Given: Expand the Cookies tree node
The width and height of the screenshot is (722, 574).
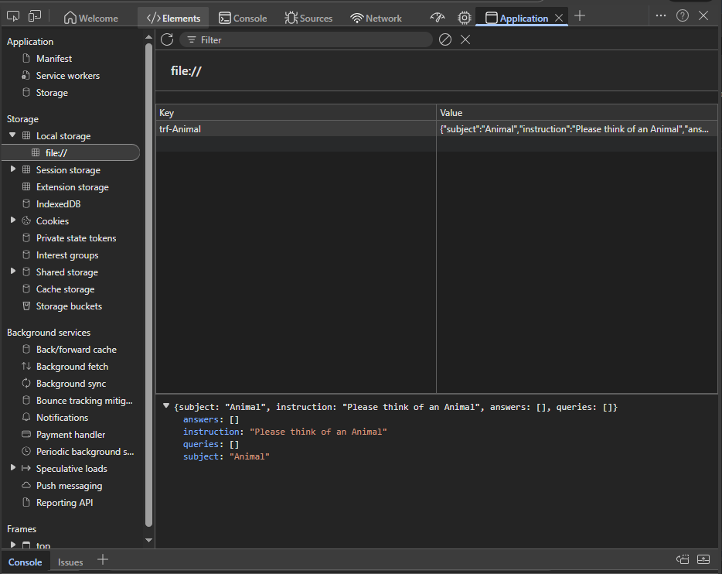Looking at the screenshot, I should click(12, 220).
